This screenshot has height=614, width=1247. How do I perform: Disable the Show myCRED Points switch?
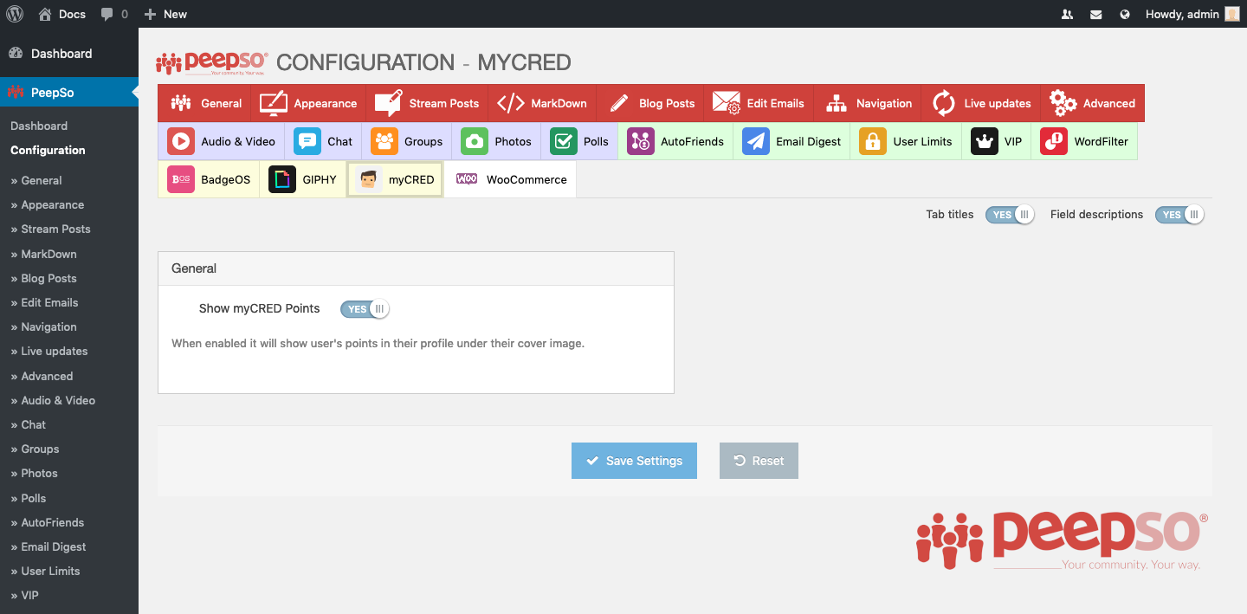pyautogui.click(x=365, y=309)
